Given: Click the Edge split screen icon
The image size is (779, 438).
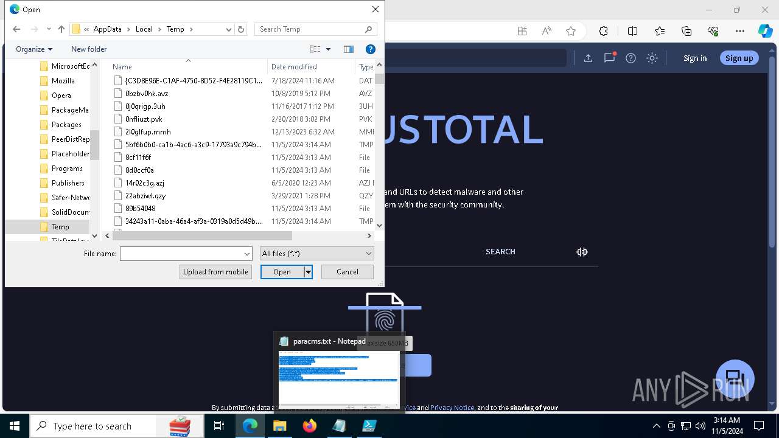Looking at the screenshot, I should tap(632, 31).
